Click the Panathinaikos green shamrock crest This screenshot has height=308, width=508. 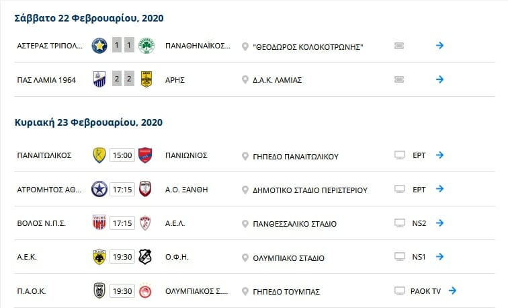[146, 46]
